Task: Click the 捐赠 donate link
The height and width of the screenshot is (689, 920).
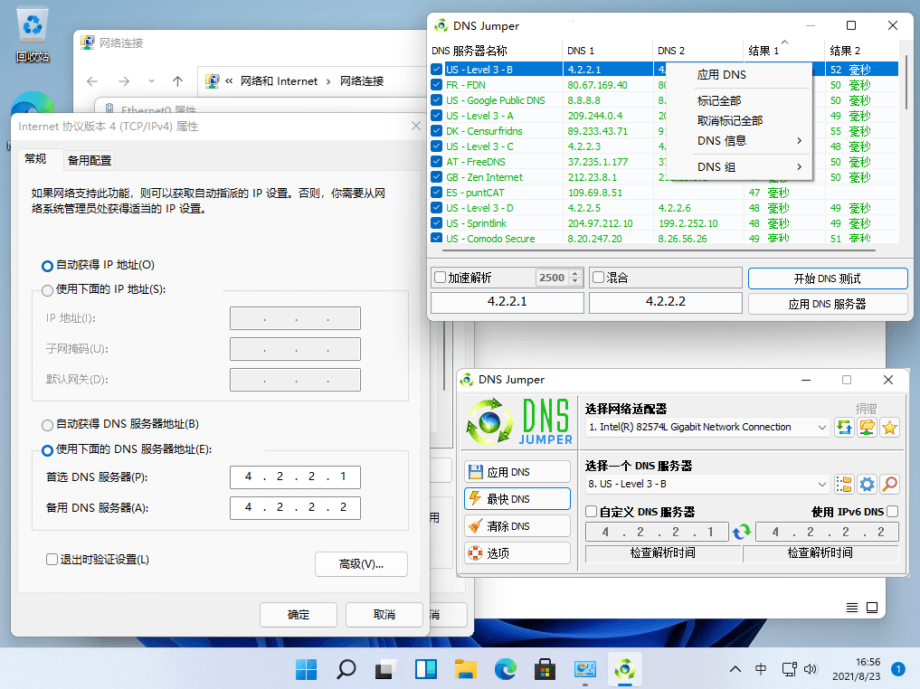Action: coord(866,409)
